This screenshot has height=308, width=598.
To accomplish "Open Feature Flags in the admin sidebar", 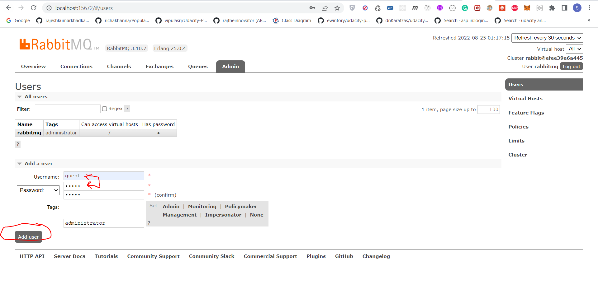I will [526, 113].
